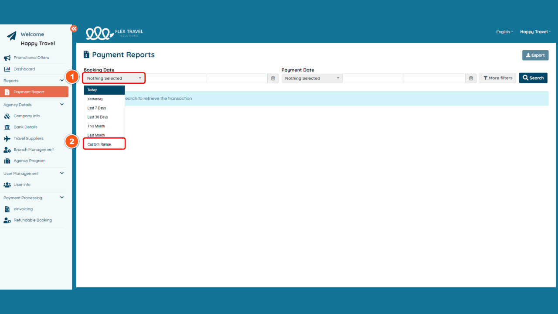Image resolution: width=558 pixels, height=314 pixels.
Task: Click Booking Date end date field
Action: coord(237,78)
